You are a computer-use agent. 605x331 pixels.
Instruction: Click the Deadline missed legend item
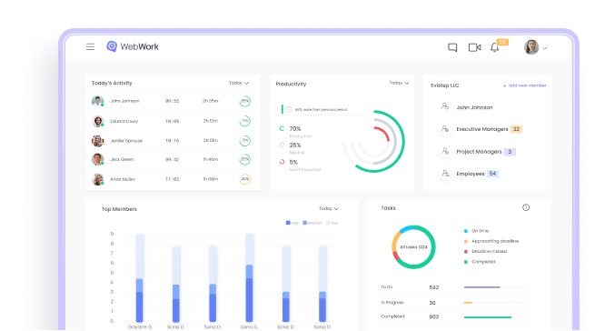coord(485,252)
